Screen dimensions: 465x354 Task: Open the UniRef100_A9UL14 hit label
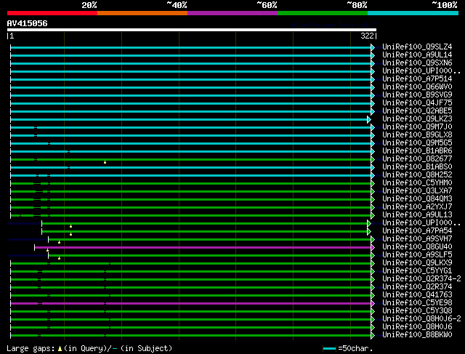[x=417, y=55]
